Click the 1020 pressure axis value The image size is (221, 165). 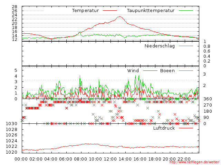pos(11,152)
